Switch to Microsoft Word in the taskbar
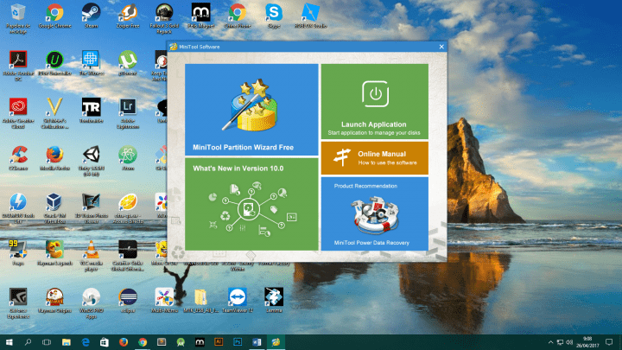The image size is (622, 350). tap(257, 342)
